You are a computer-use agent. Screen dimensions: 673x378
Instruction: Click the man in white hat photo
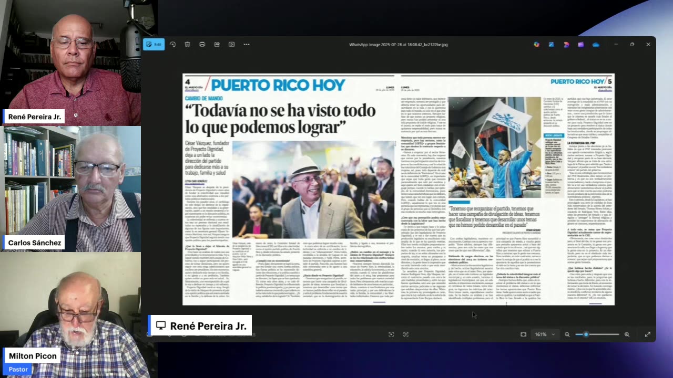click(313, 190)
